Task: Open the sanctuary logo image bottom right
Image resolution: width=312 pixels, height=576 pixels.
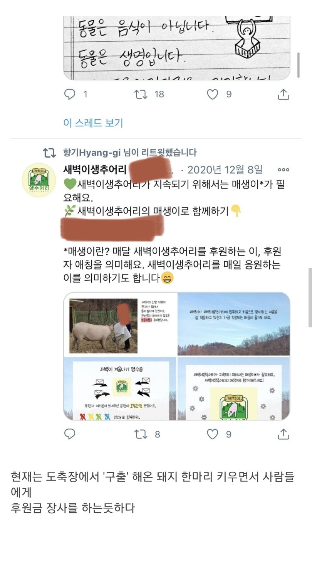Action: (x=233, y=388)
